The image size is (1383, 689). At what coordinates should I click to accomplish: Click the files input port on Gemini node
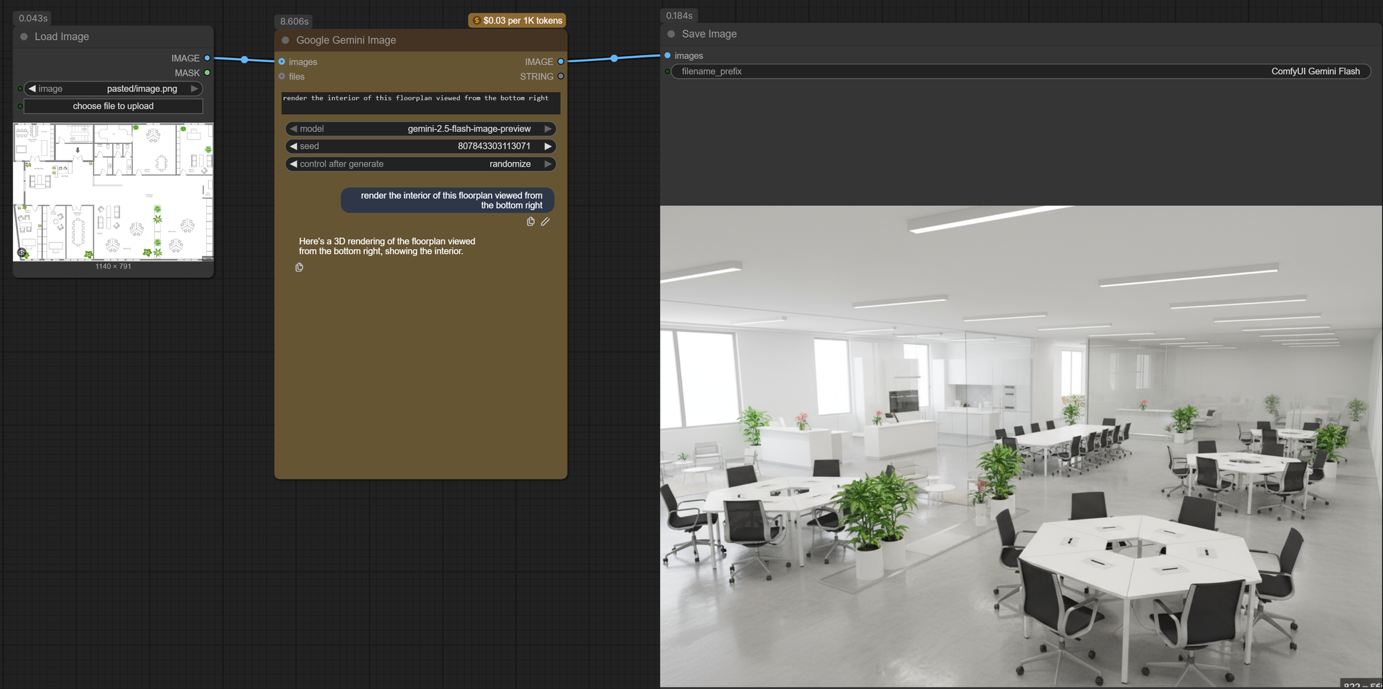click(x=281, y=77)
